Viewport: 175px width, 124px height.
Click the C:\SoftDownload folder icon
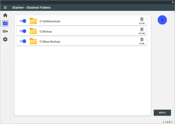(33, 21)
